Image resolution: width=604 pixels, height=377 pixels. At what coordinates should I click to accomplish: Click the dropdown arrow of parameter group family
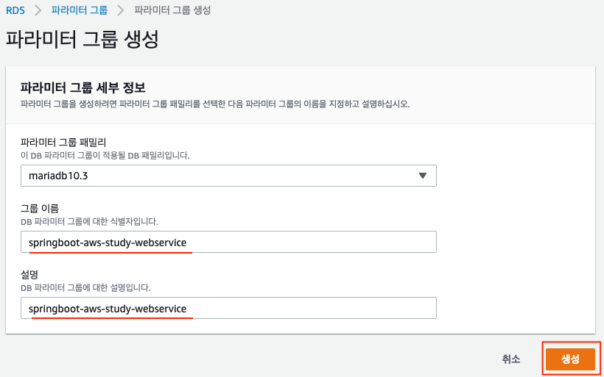click(423, 176)
